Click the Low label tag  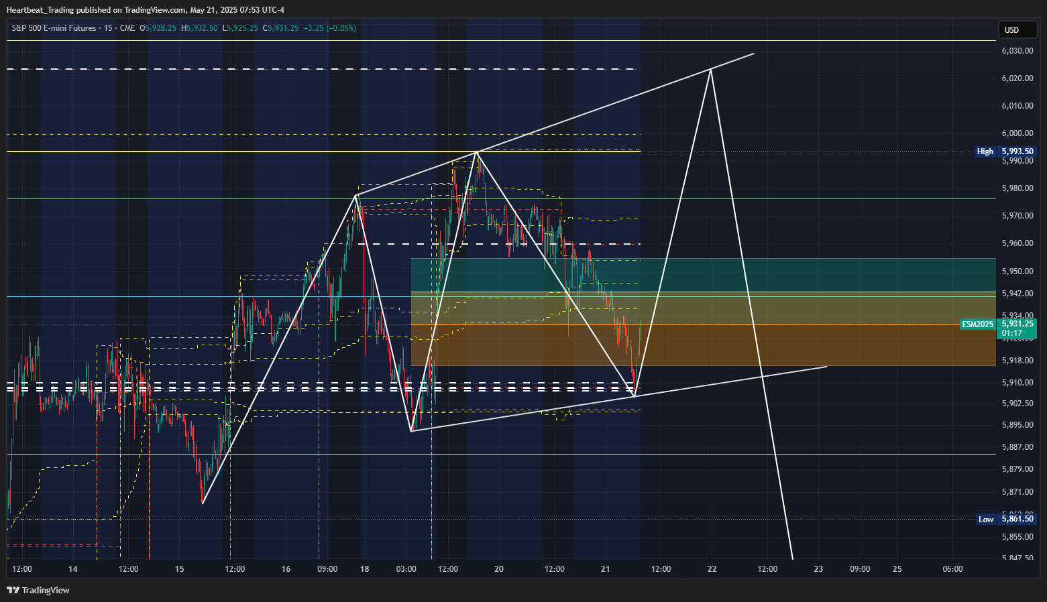(x=985, y=519)
